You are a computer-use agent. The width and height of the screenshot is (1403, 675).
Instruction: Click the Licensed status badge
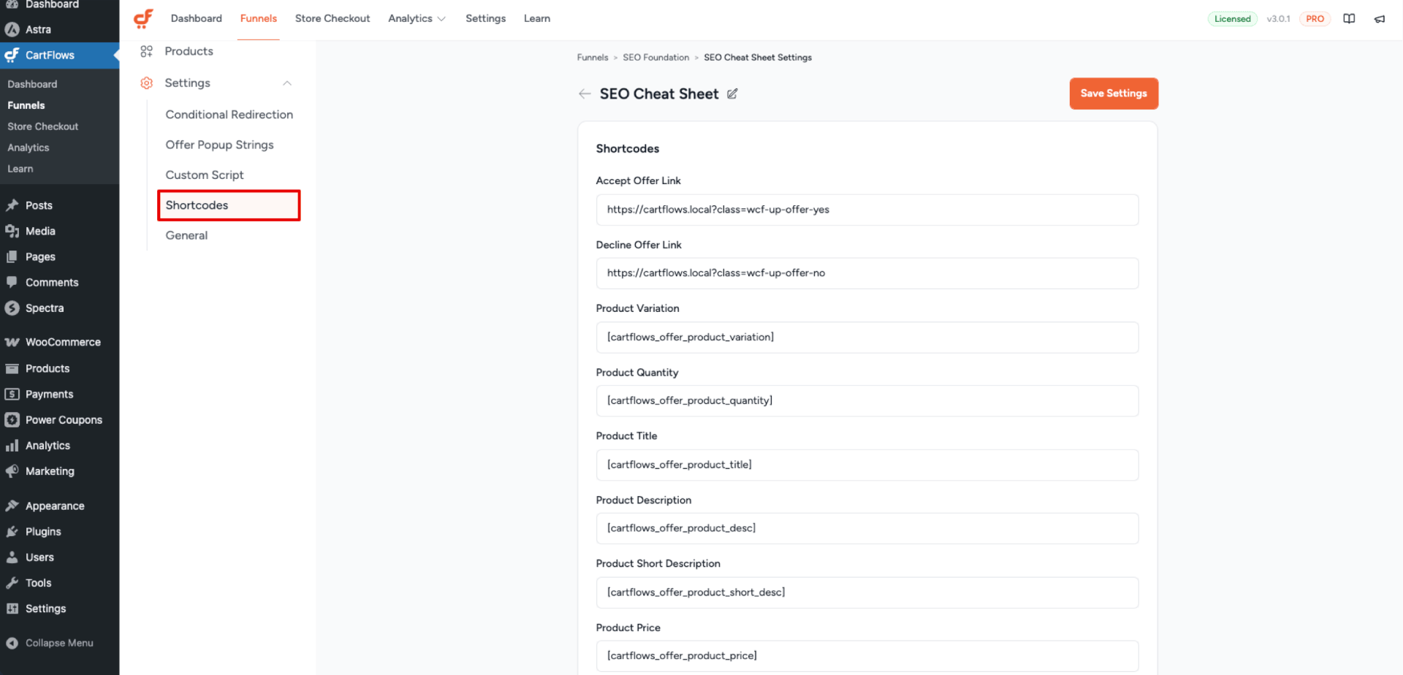tap(1233, 19)
